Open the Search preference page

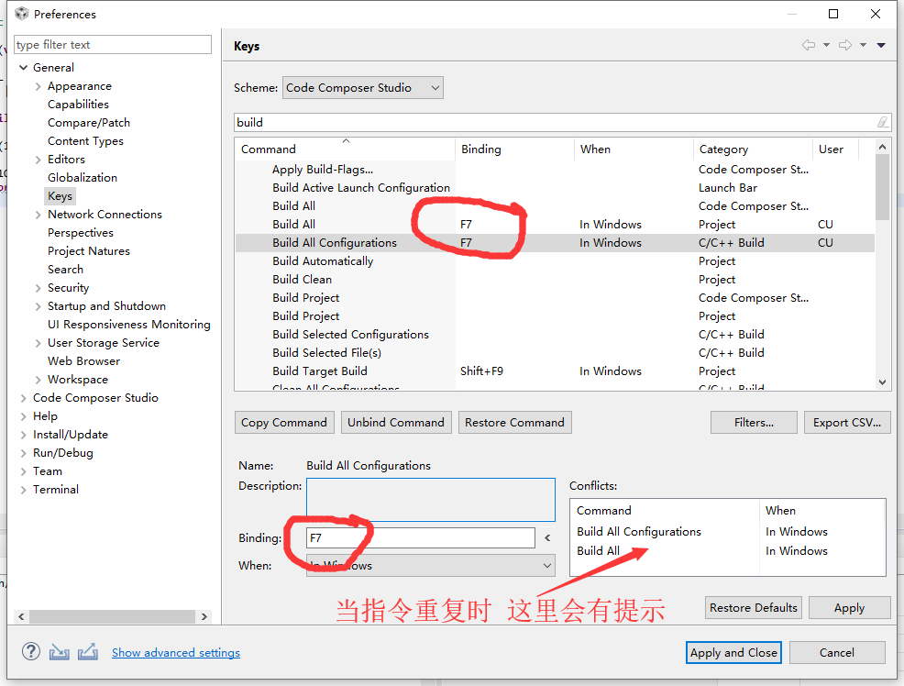[65, 270]
